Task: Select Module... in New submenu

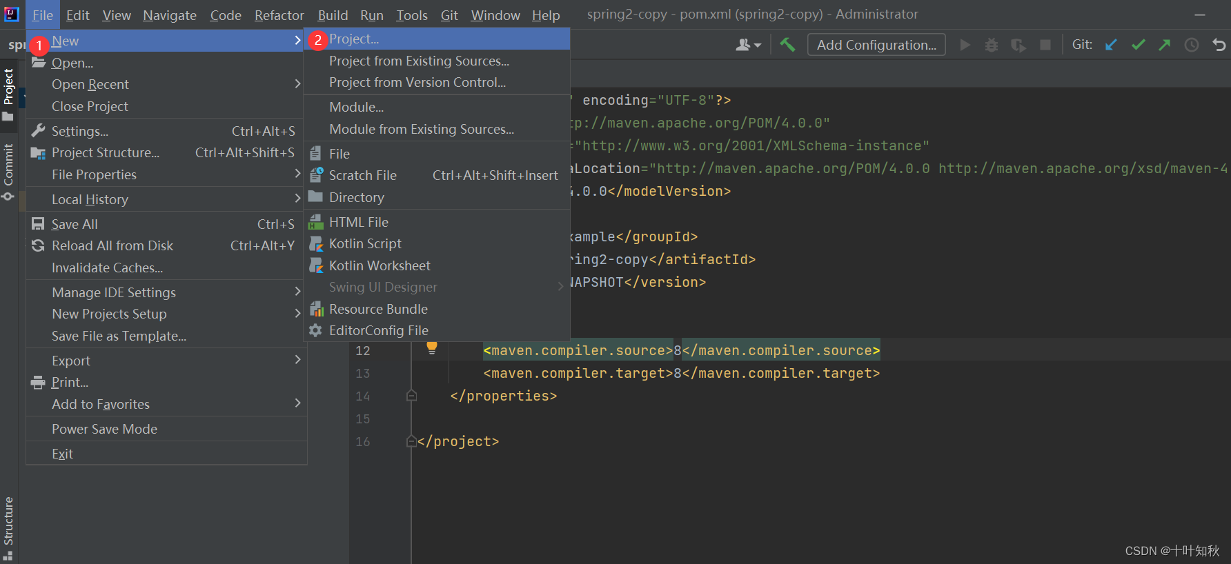Action: (437, 107)
